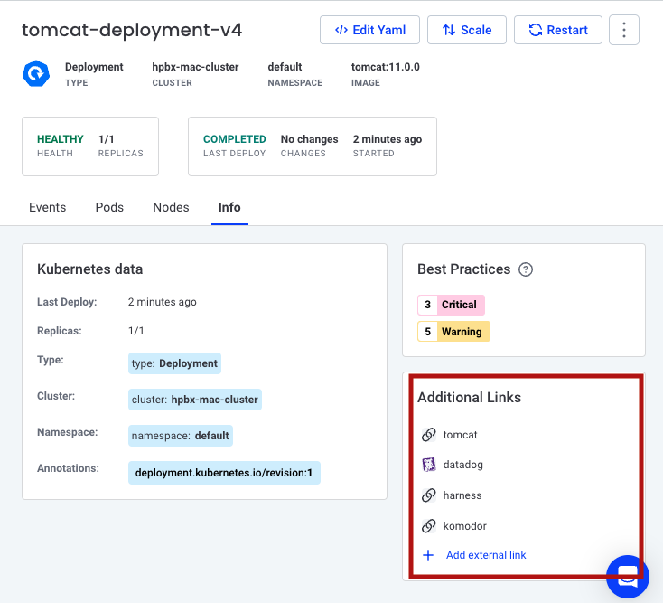Click the Best Practices help question icon
This screenshot has width=663, height=603.
click(526, 269)
